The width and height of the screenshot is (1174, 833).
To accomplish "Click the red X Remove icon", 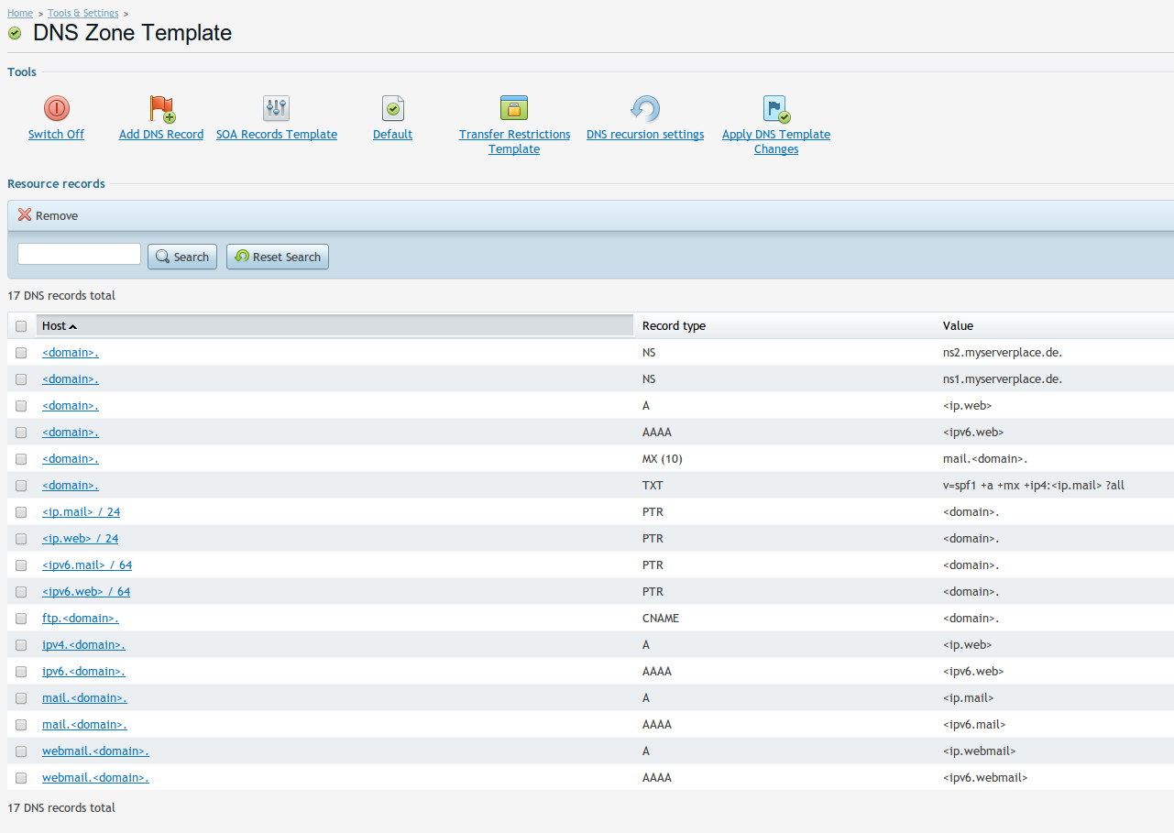I will (x=25, y=214).
